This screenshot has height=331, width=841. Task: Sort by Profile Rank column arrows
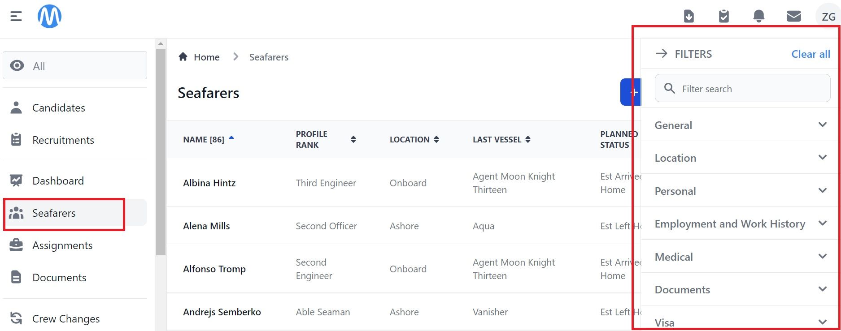pos(353,139)
